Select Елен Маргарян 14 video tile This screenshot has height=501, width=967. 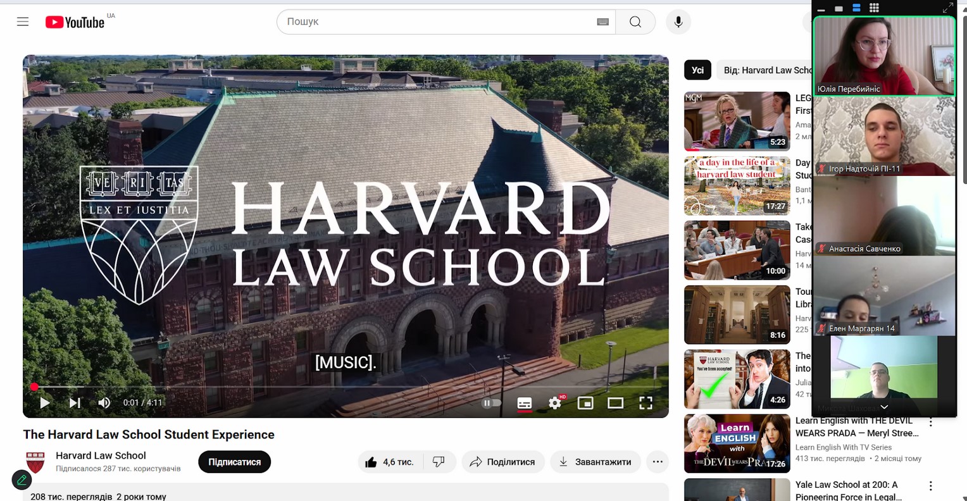click(884, 295)
